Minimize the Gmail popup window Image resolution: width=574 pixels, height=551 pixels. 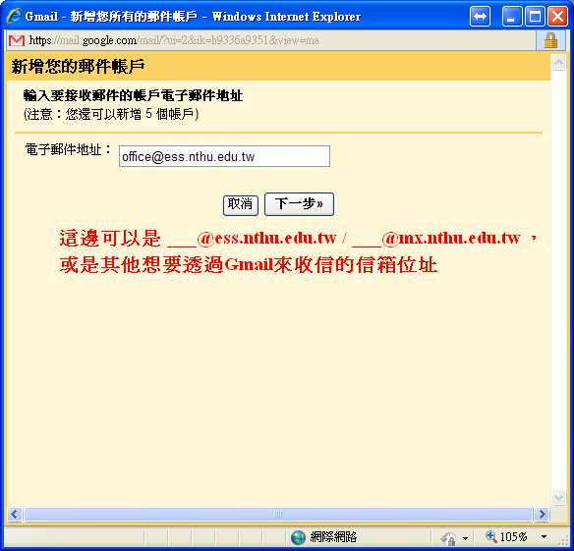(512, 17)
